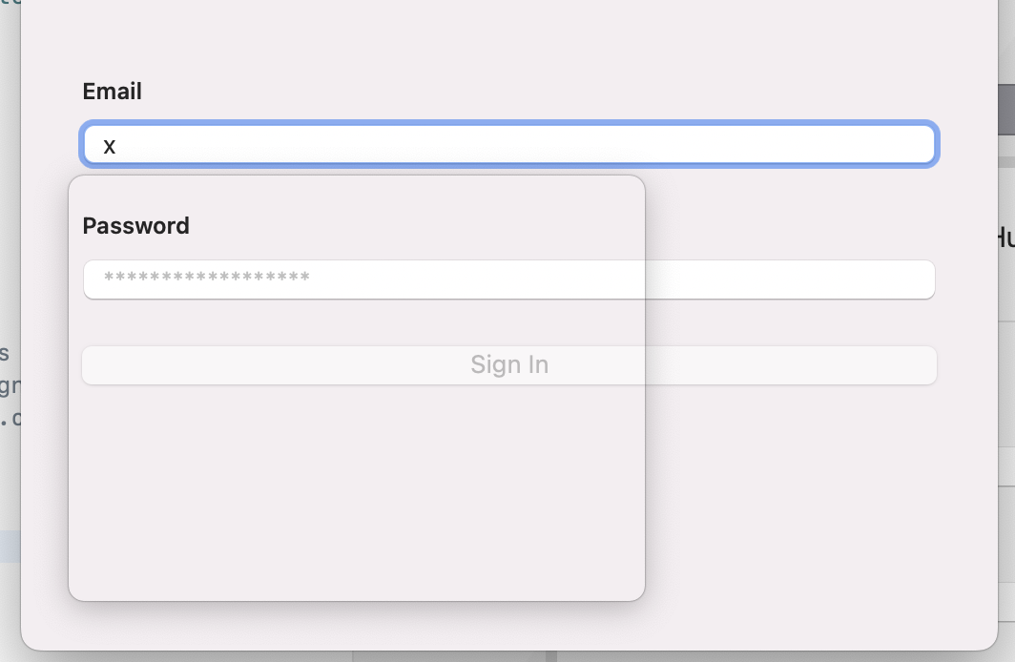
Task: Click the asterisk placeholder in Password field
Action: point(206,279)
